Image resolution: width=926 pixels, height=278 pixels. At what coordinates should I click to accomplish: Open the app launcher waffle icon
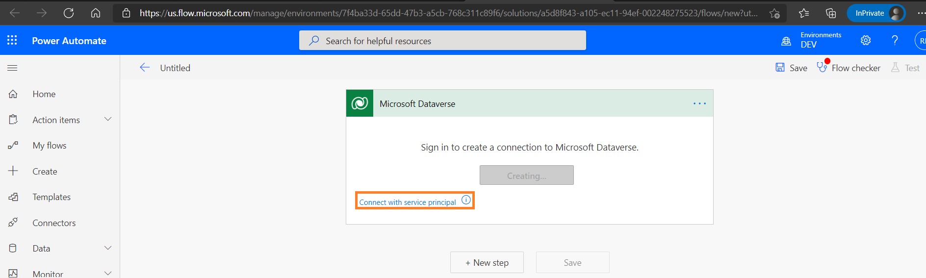(x=12, y=40)
